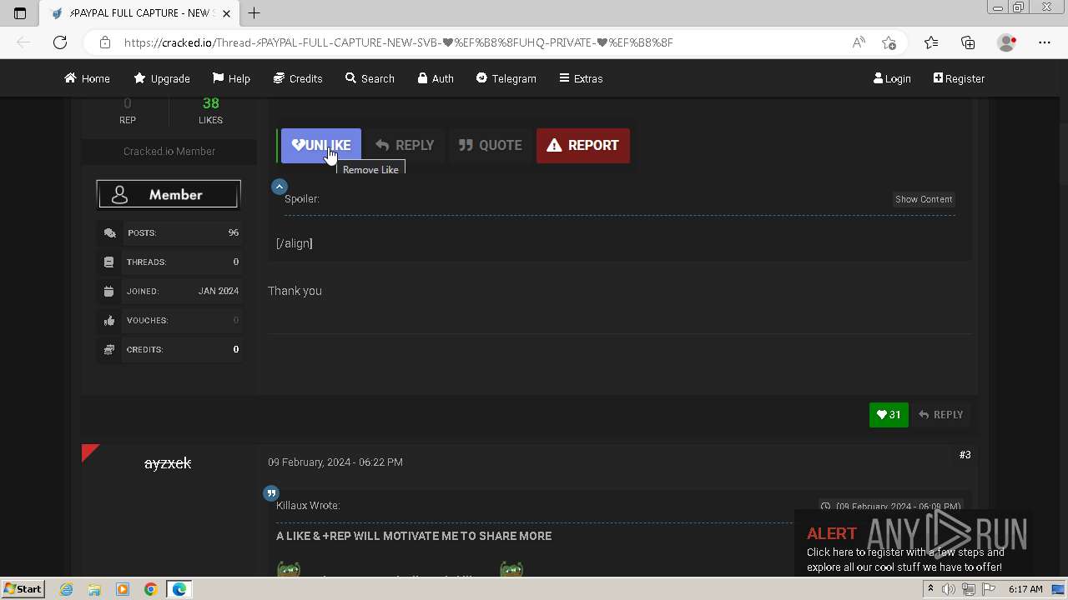View site information lock icon

[104, 42]
